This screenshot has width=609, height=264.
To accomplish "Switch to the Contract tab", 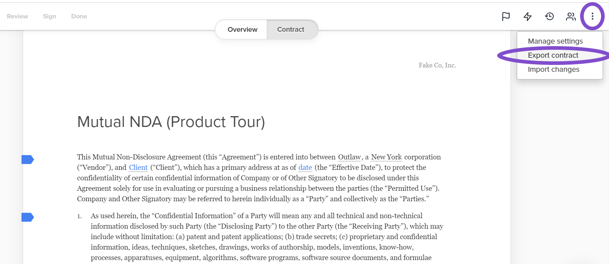I will 291,30.
